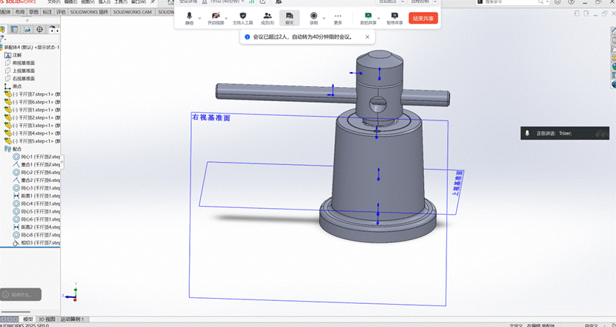Click the mute microphone icon
The height and width of the screenshot is (327, 616).
point(189,16)
